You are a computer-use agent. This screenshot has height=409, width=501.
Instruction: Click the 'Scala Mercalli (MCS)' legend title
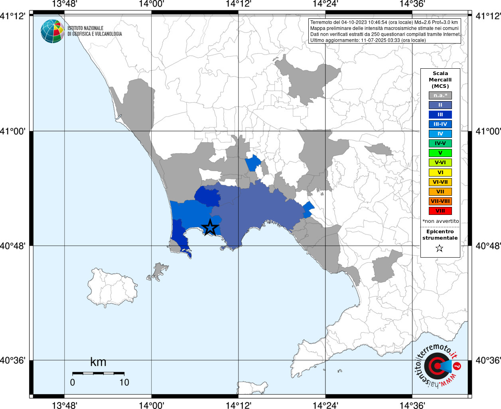440,79
